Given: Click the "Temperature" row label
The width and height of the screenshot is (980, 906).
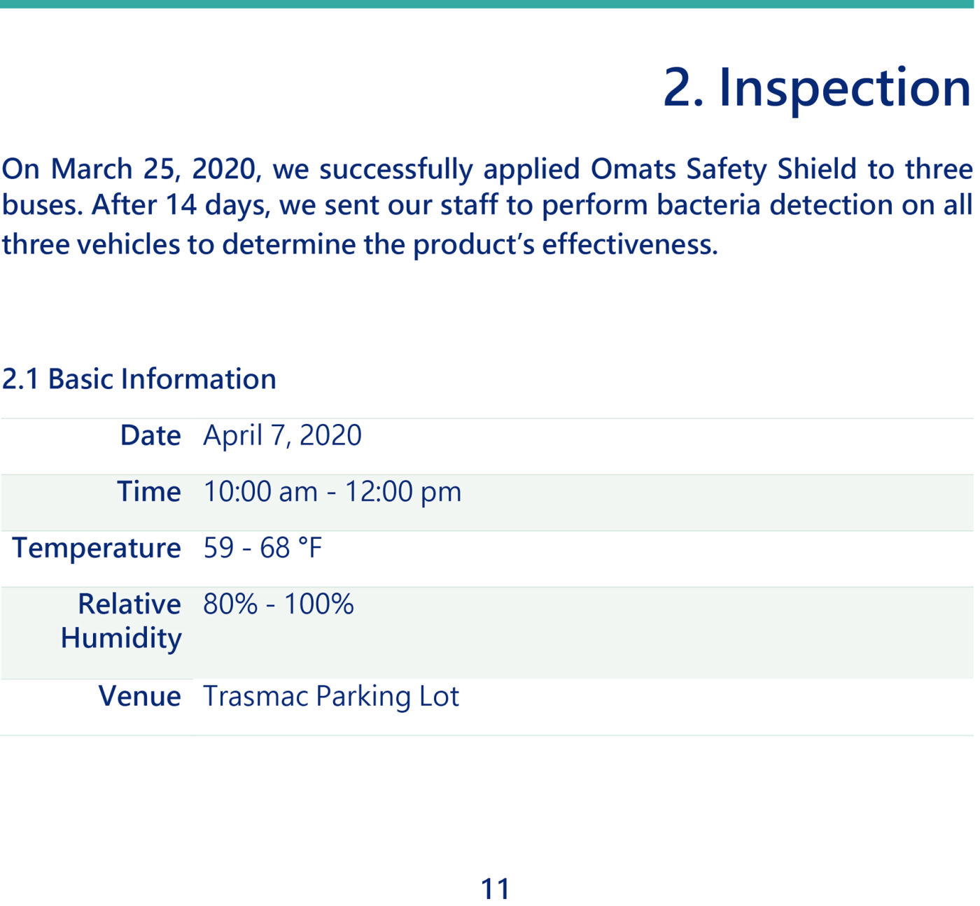Looking at the screenshot, I should tap(97, 548).
